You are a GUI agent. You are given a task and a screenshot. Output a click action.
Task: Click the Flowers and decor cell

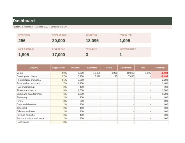tap(33, 90)
